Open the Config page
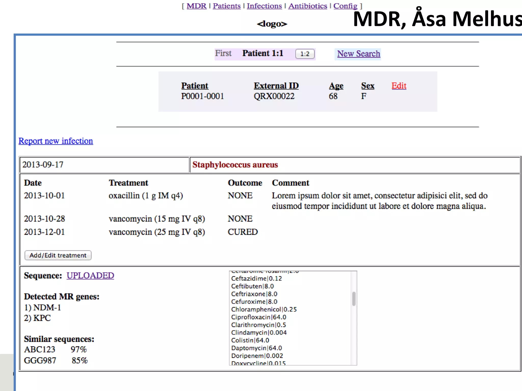522x391 pixels. [345, 6]
